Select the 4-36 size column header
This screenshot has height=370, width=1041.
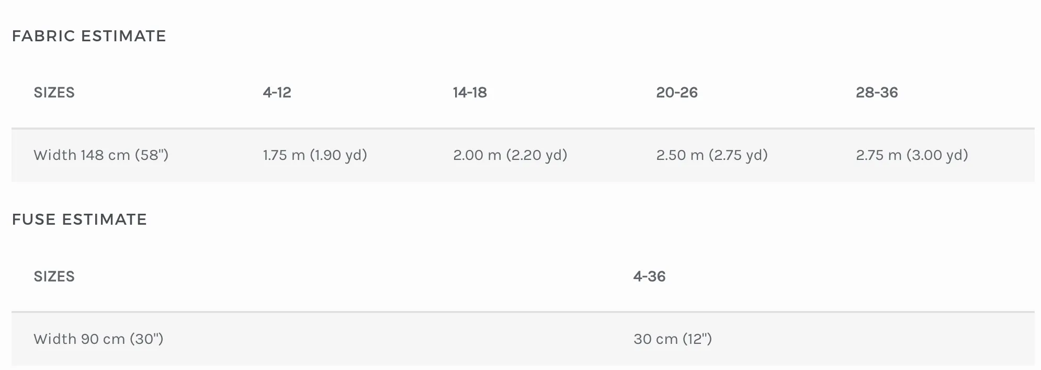click(649, 276)
